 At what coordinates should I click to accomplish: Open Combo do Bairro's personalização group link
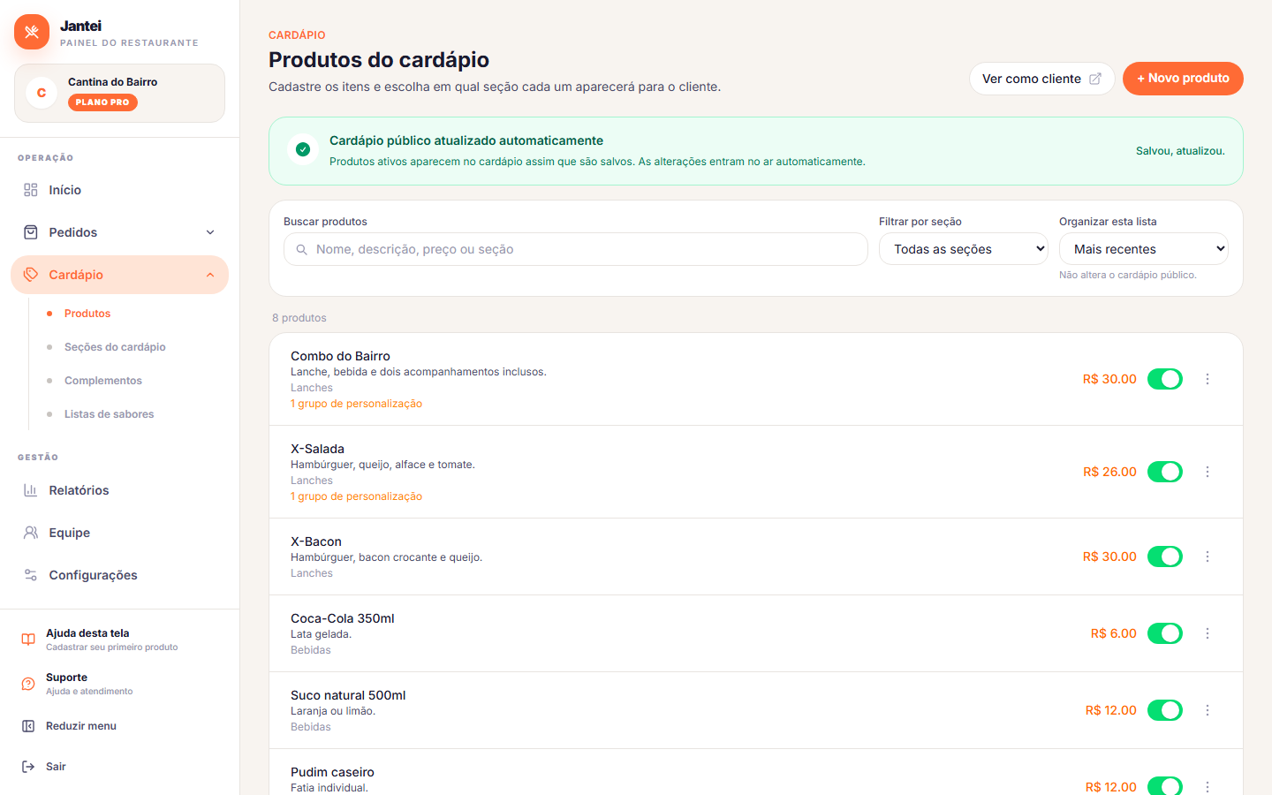[356, 404]
